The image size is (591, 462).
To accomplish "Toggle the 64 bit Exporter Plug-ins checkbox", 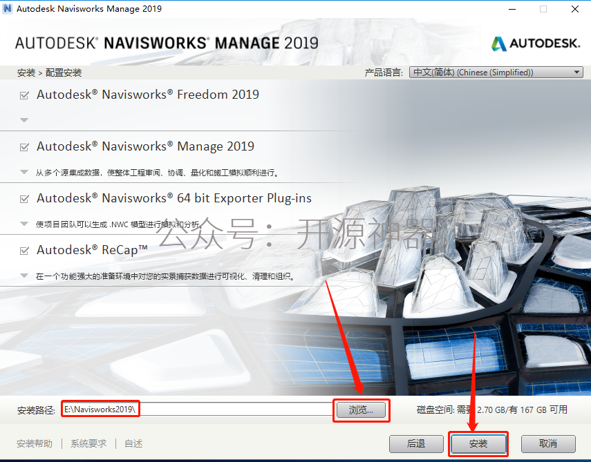I will [24, 199].
